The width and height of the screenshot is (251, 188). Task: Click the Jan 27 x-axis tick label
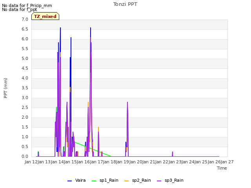[227, 162]
